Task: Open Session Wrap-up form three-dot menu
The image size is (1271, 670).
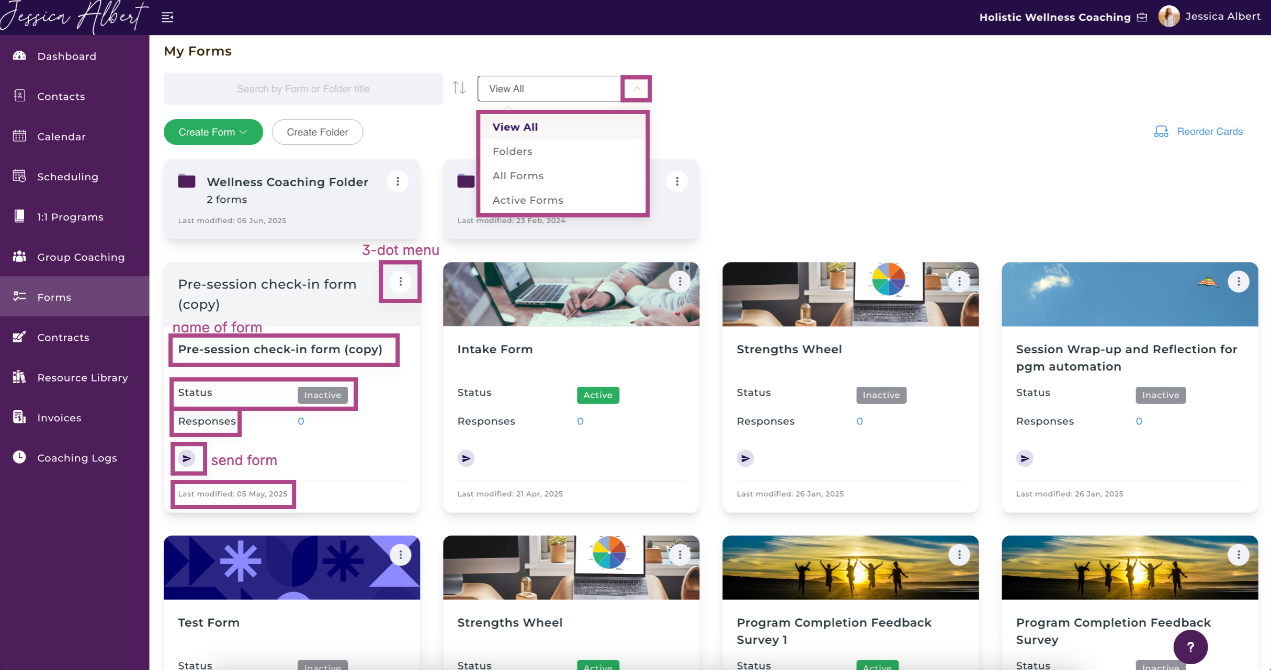Action: tap(1239, 282)
